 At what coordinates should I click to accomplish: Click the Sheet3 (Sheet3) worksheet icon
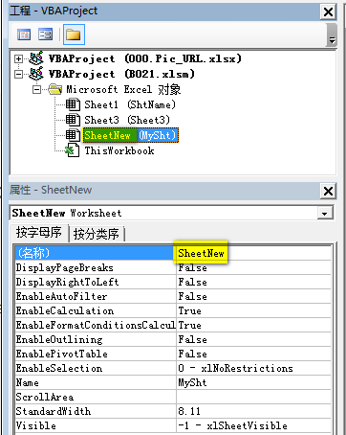pos(73,120)
